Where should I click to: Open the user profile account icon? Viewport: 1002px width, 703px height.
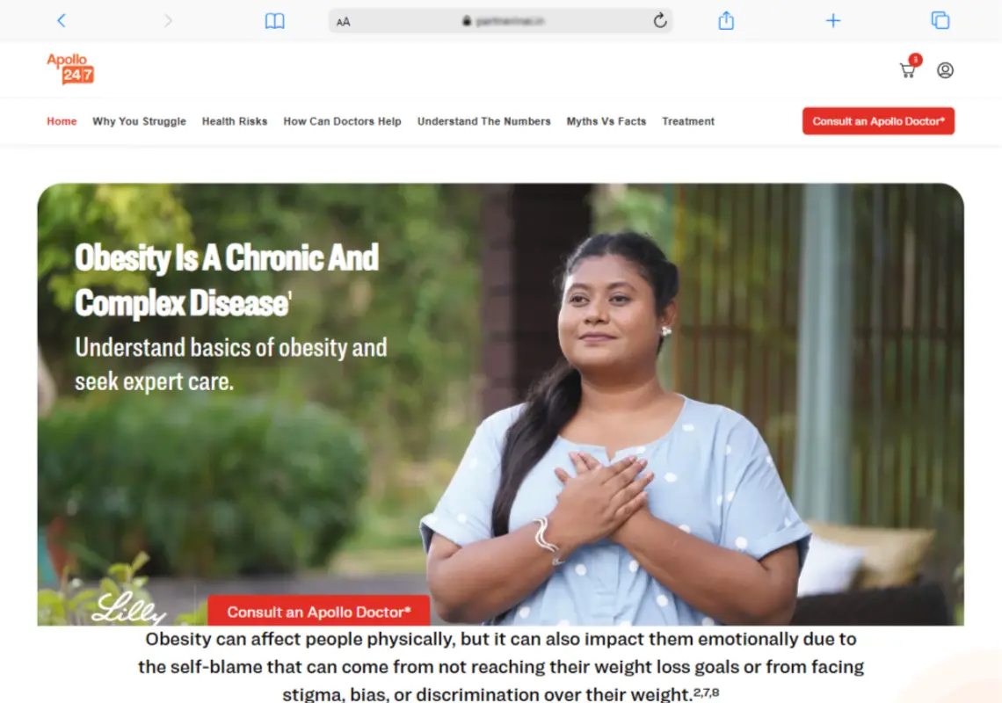coord(945,69)
